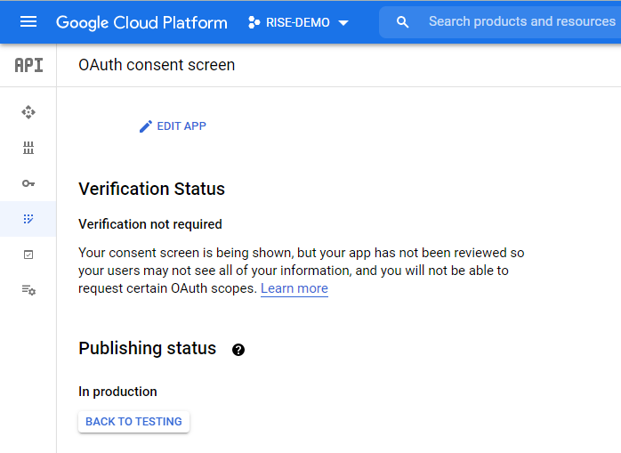621x453 pixels.
Task: Open the Library sidebar icon
Action: tap(28, 148)
